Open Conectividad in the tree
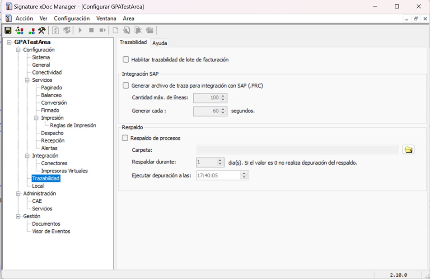 click(47, 72)
